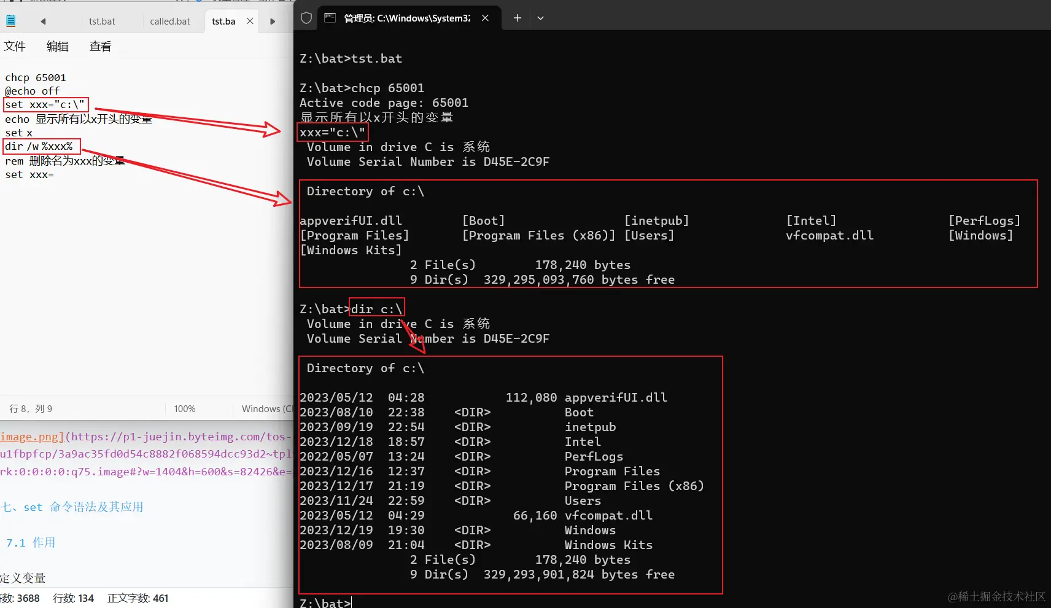Image resolution: width=1051 pixels, height=608 pixels.
Task: Click '[Boot]' in the wide directory listing
Action: pyautogui.click(x=484, y=220)
